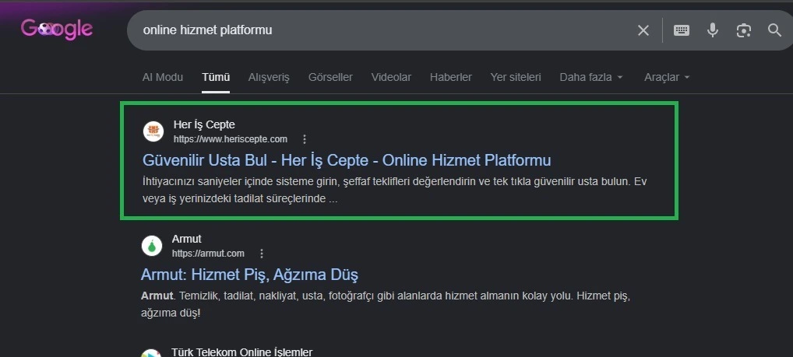Start voice search with microphone icon
793x357 pixels.
point(713,30)
